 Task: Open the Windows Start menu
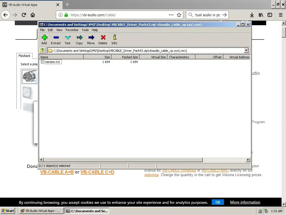[8, 211]
